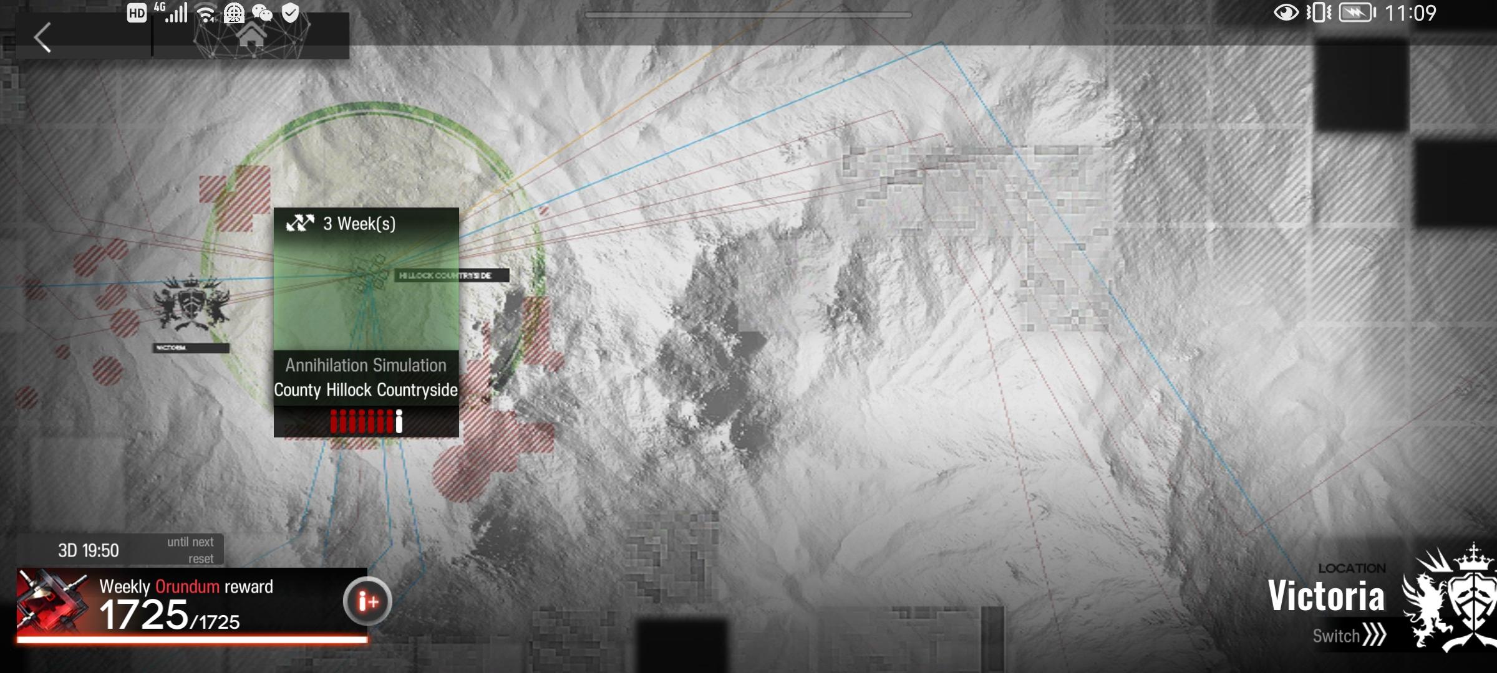1497x673 pixels.
Task: Click the Victoria map name tag
Action: [x=191, y=348]
